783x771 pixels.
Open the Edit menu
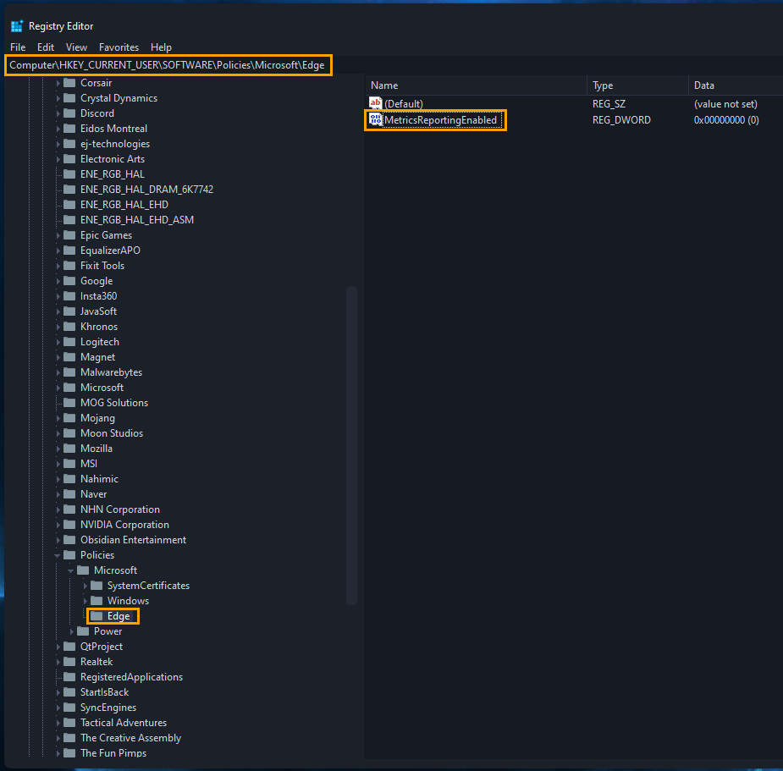[46, 47]
